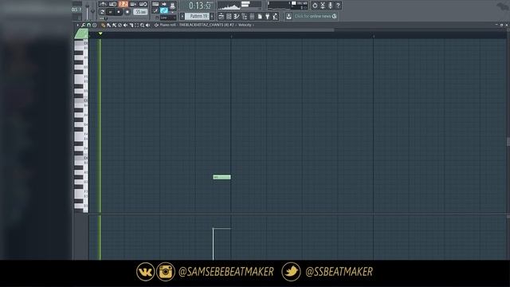Viewport: 510px width, 287px height.
Task: Add next pattern with right plus button
Action: (212, 16)
